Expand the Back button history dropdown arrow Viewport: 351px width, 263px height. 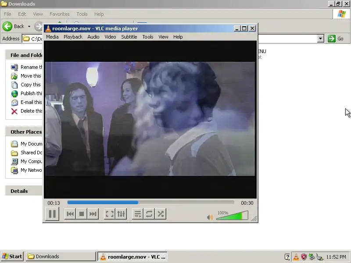pyautogui.click(x=29, y=26)
